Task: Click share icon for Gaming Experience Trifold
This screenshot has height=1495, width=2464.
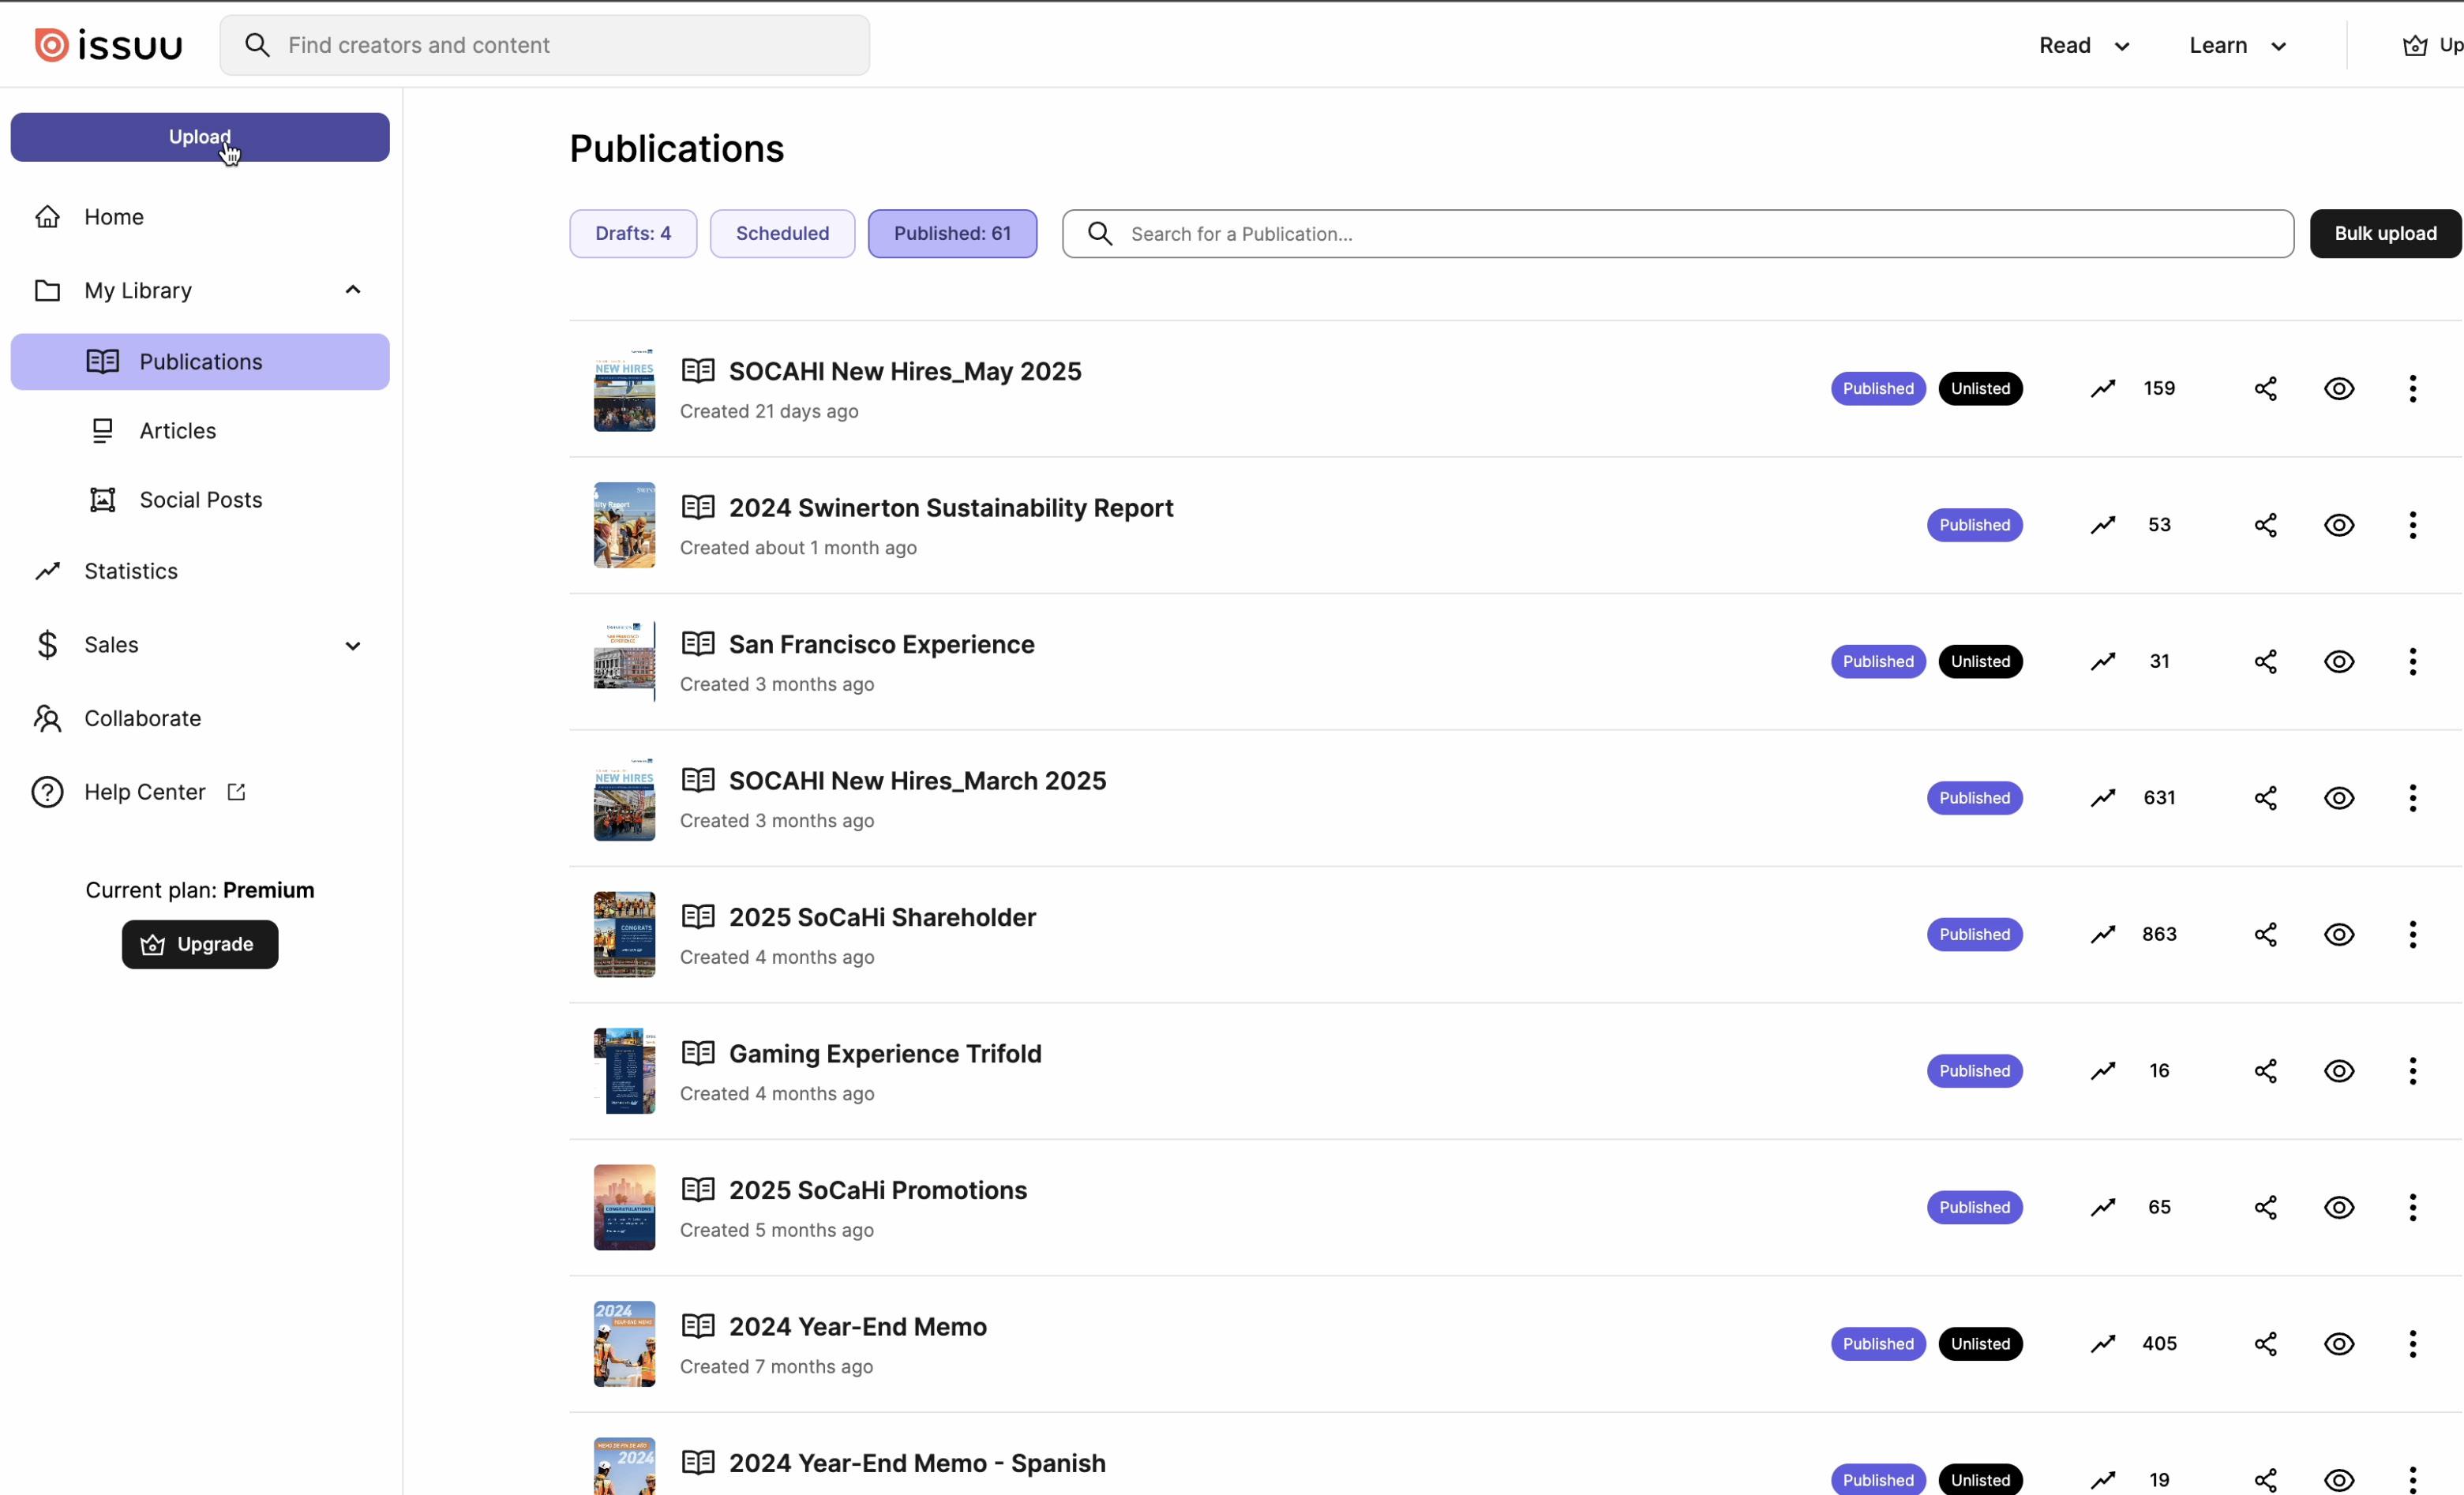Action: [x=2265, y=1071]
